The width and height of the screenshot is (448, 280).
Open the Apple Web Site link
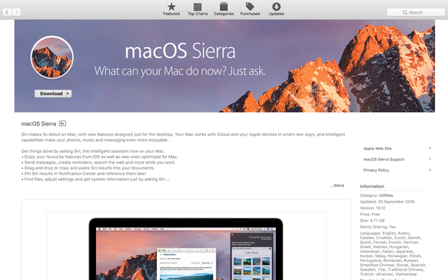pyautogui.click(x=378, y=149)
